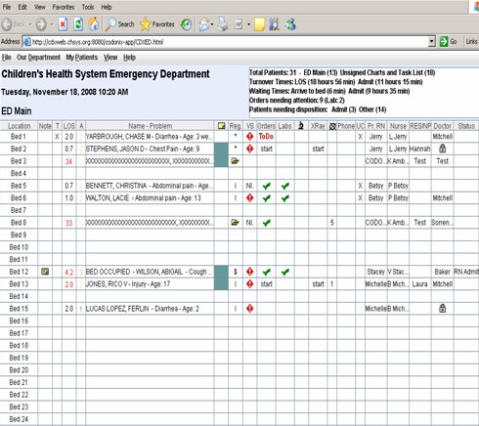The width and height of the screenshot is (479, 426).
Task: Click the LOS column header
Action: point(69,126)
